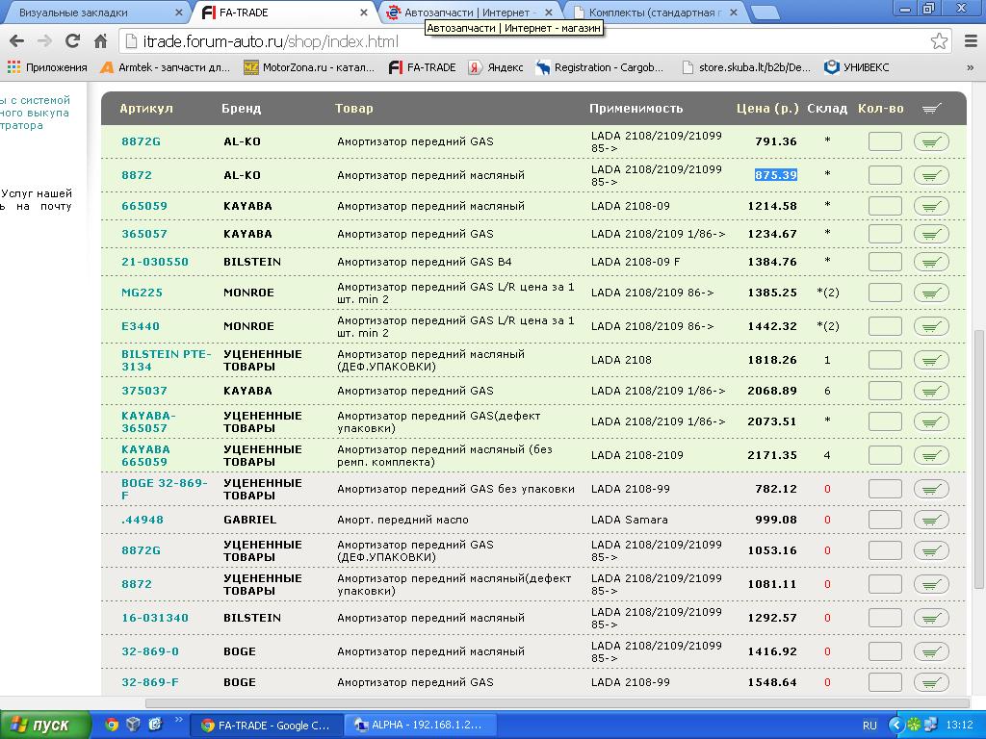This screenshot has height=739, width=986.
Task: Switch to ALPHA - 192.168.1.2 taskbar window
Action: pyautogui.click(x=422, y=726)
